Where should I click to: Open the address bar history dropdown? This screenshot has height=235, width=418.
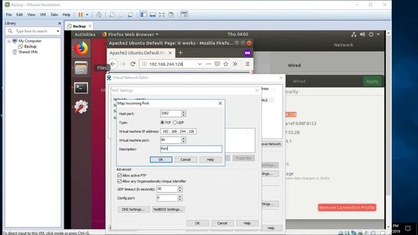coord(199,64)
